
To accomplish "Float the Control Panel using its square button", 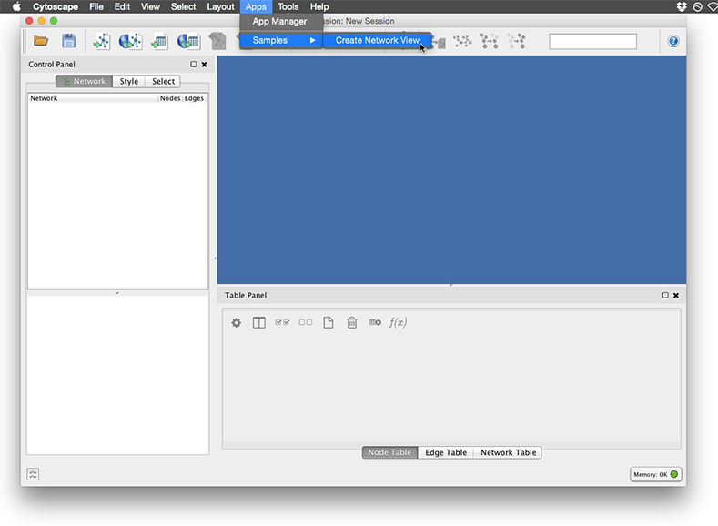I will click(193, 65).
